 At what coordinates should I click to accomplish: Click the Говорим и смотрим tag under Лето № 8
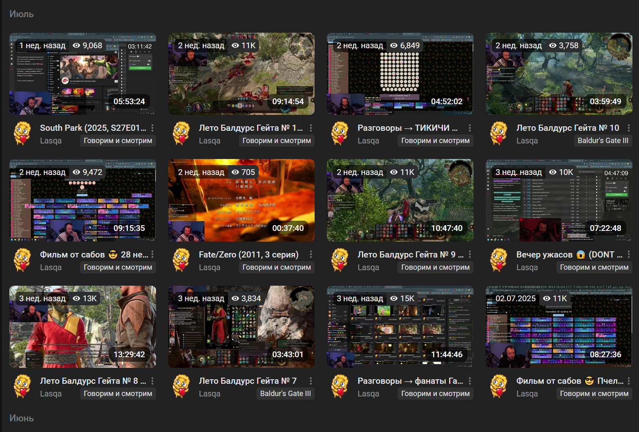click(x=118, y=394)
